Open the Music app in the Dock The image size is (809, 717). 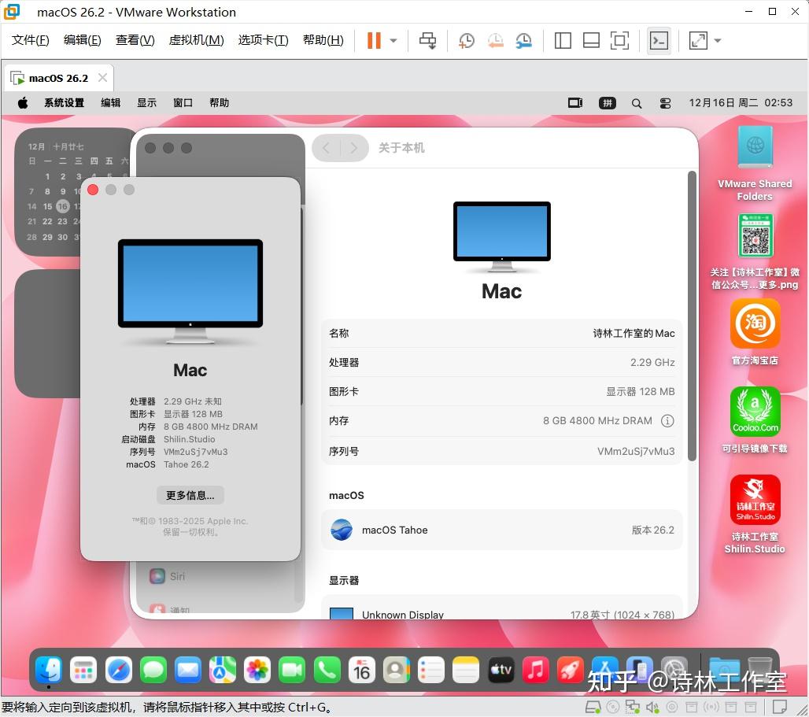tap(534, 671)
